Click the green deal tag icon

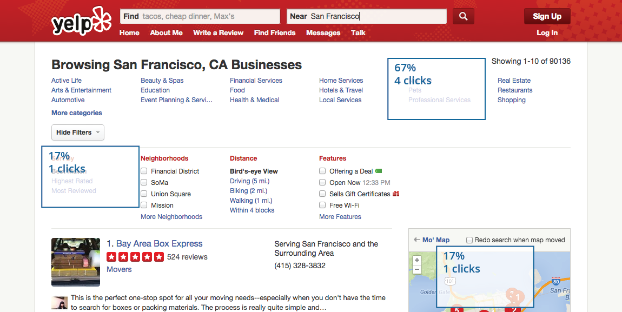(379, 171)
